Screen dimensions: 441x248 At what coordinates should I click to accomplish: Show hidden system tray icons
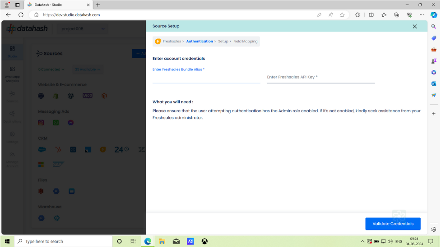tap(362, 242)
